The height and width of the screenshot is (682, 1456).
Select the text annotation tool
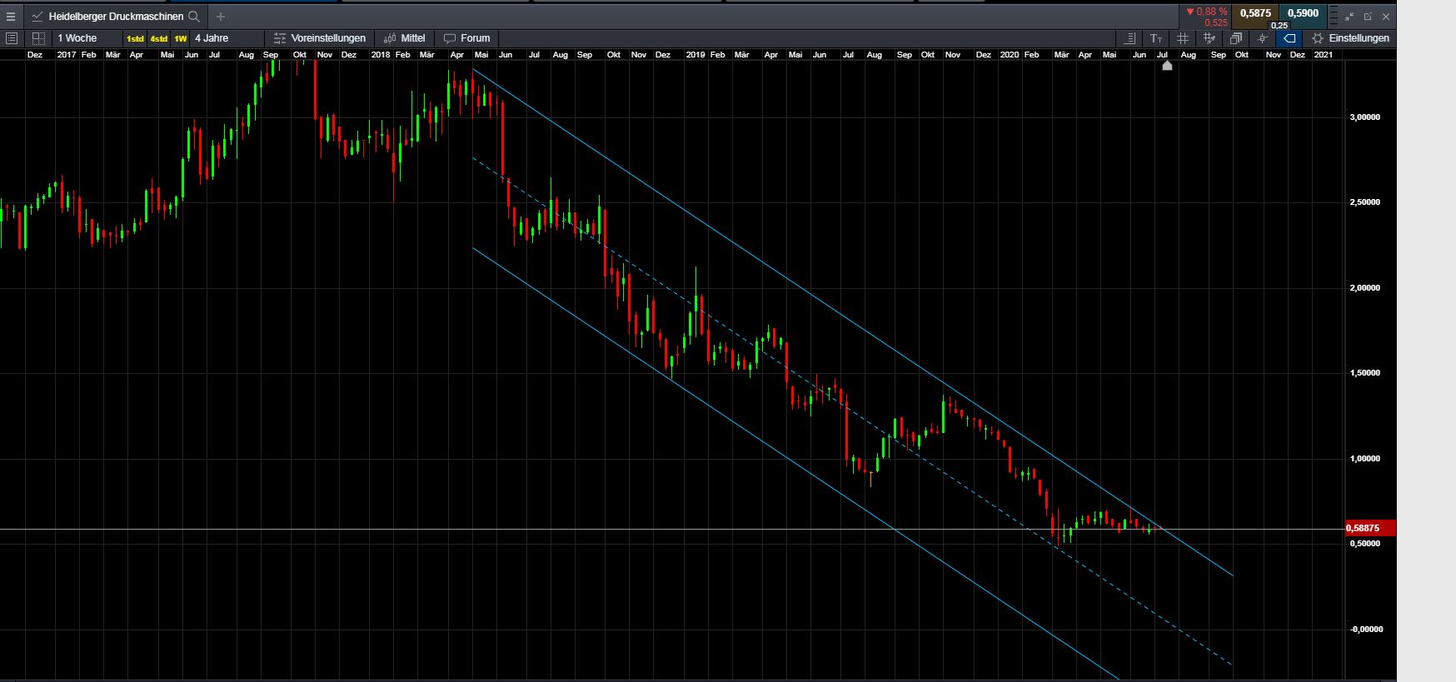coord(1156,38)
